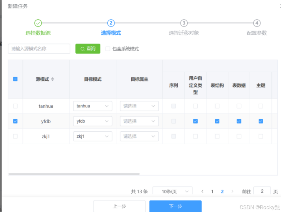The image size is (281, 212).
Task: Go to previous page arrow in pagination
Action: pyautogui.click(x=202, y=192)
